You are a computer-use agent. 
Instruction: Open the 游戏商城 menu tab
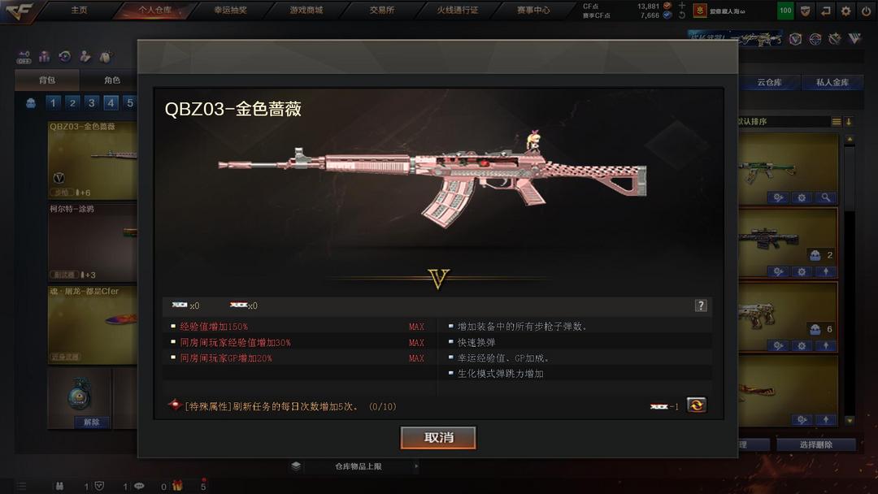306,10
